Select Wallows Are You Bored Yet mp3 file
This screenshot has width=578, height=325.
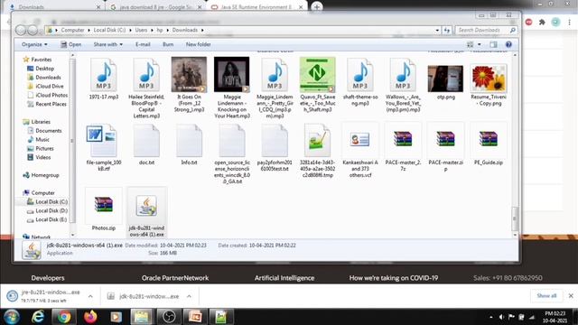403,75
